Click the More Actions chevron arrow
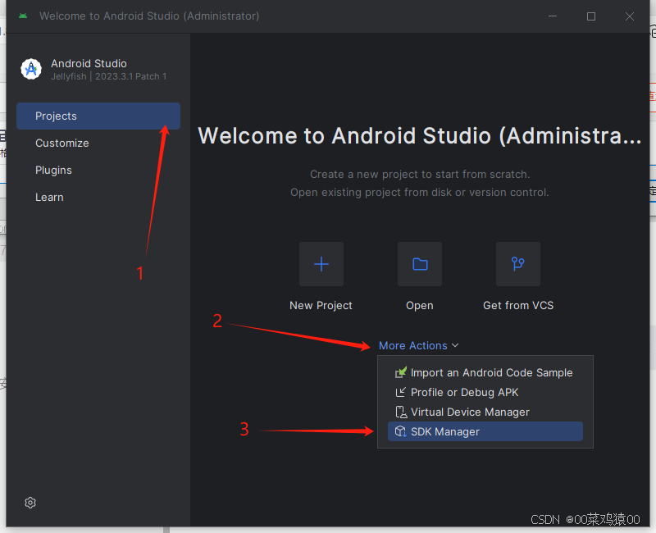This screenshot has width=656, height=533. pyautogui.click(x=455, y=345)
